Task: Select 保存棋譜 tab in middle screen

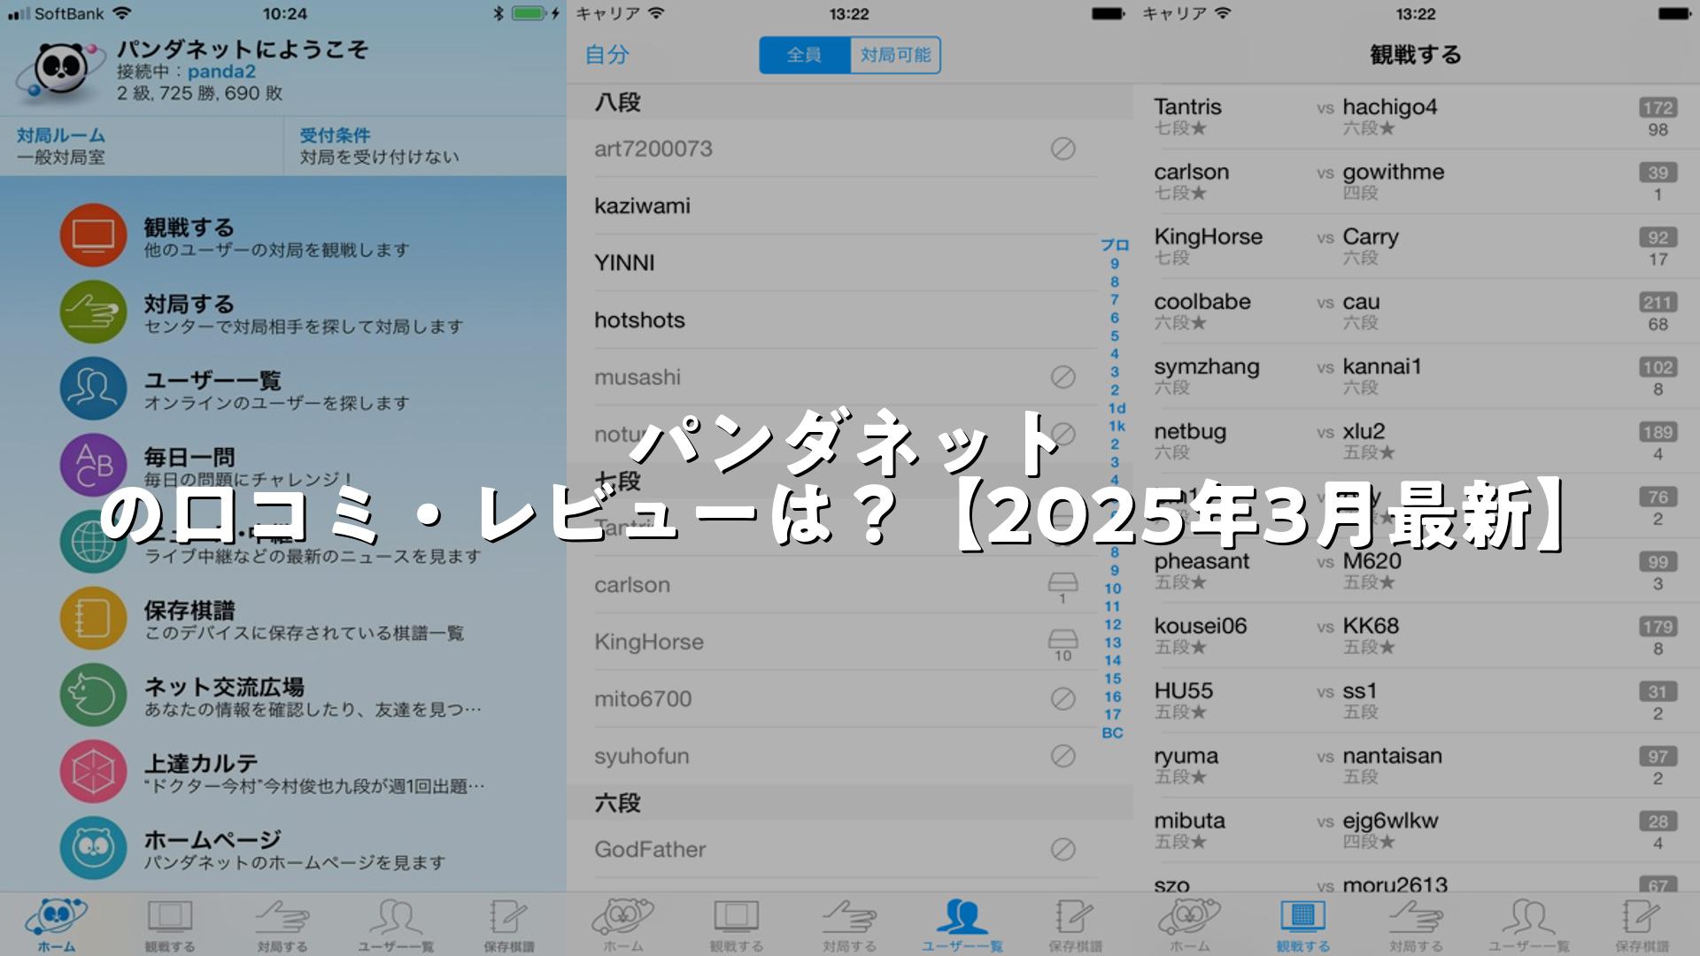Action: pos(1076,925)
